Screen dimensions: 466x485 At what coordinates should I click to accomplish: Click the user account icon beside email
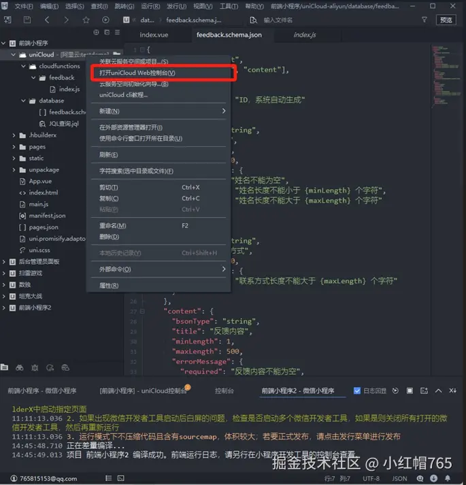(14, 478)
